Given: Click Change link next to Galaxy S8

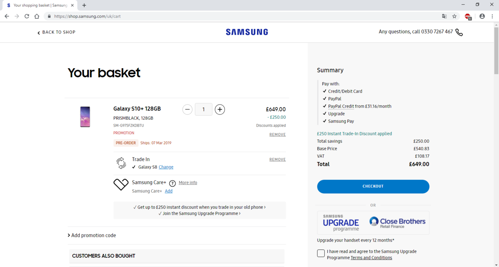Looking at the screenshot, I should point(166,167).
